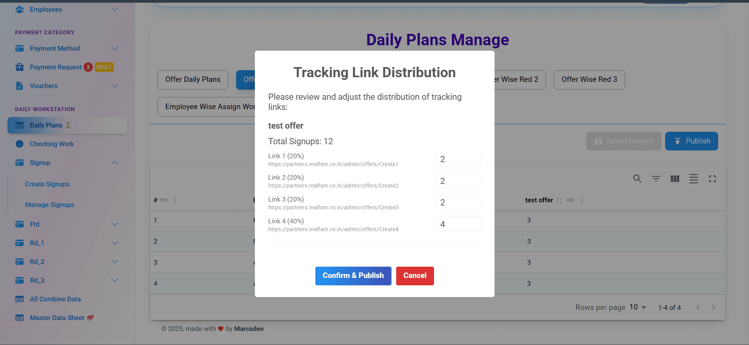The image size is (749, 345).
Task: Click the Daily Plans table icon
Action: (20, 125)
